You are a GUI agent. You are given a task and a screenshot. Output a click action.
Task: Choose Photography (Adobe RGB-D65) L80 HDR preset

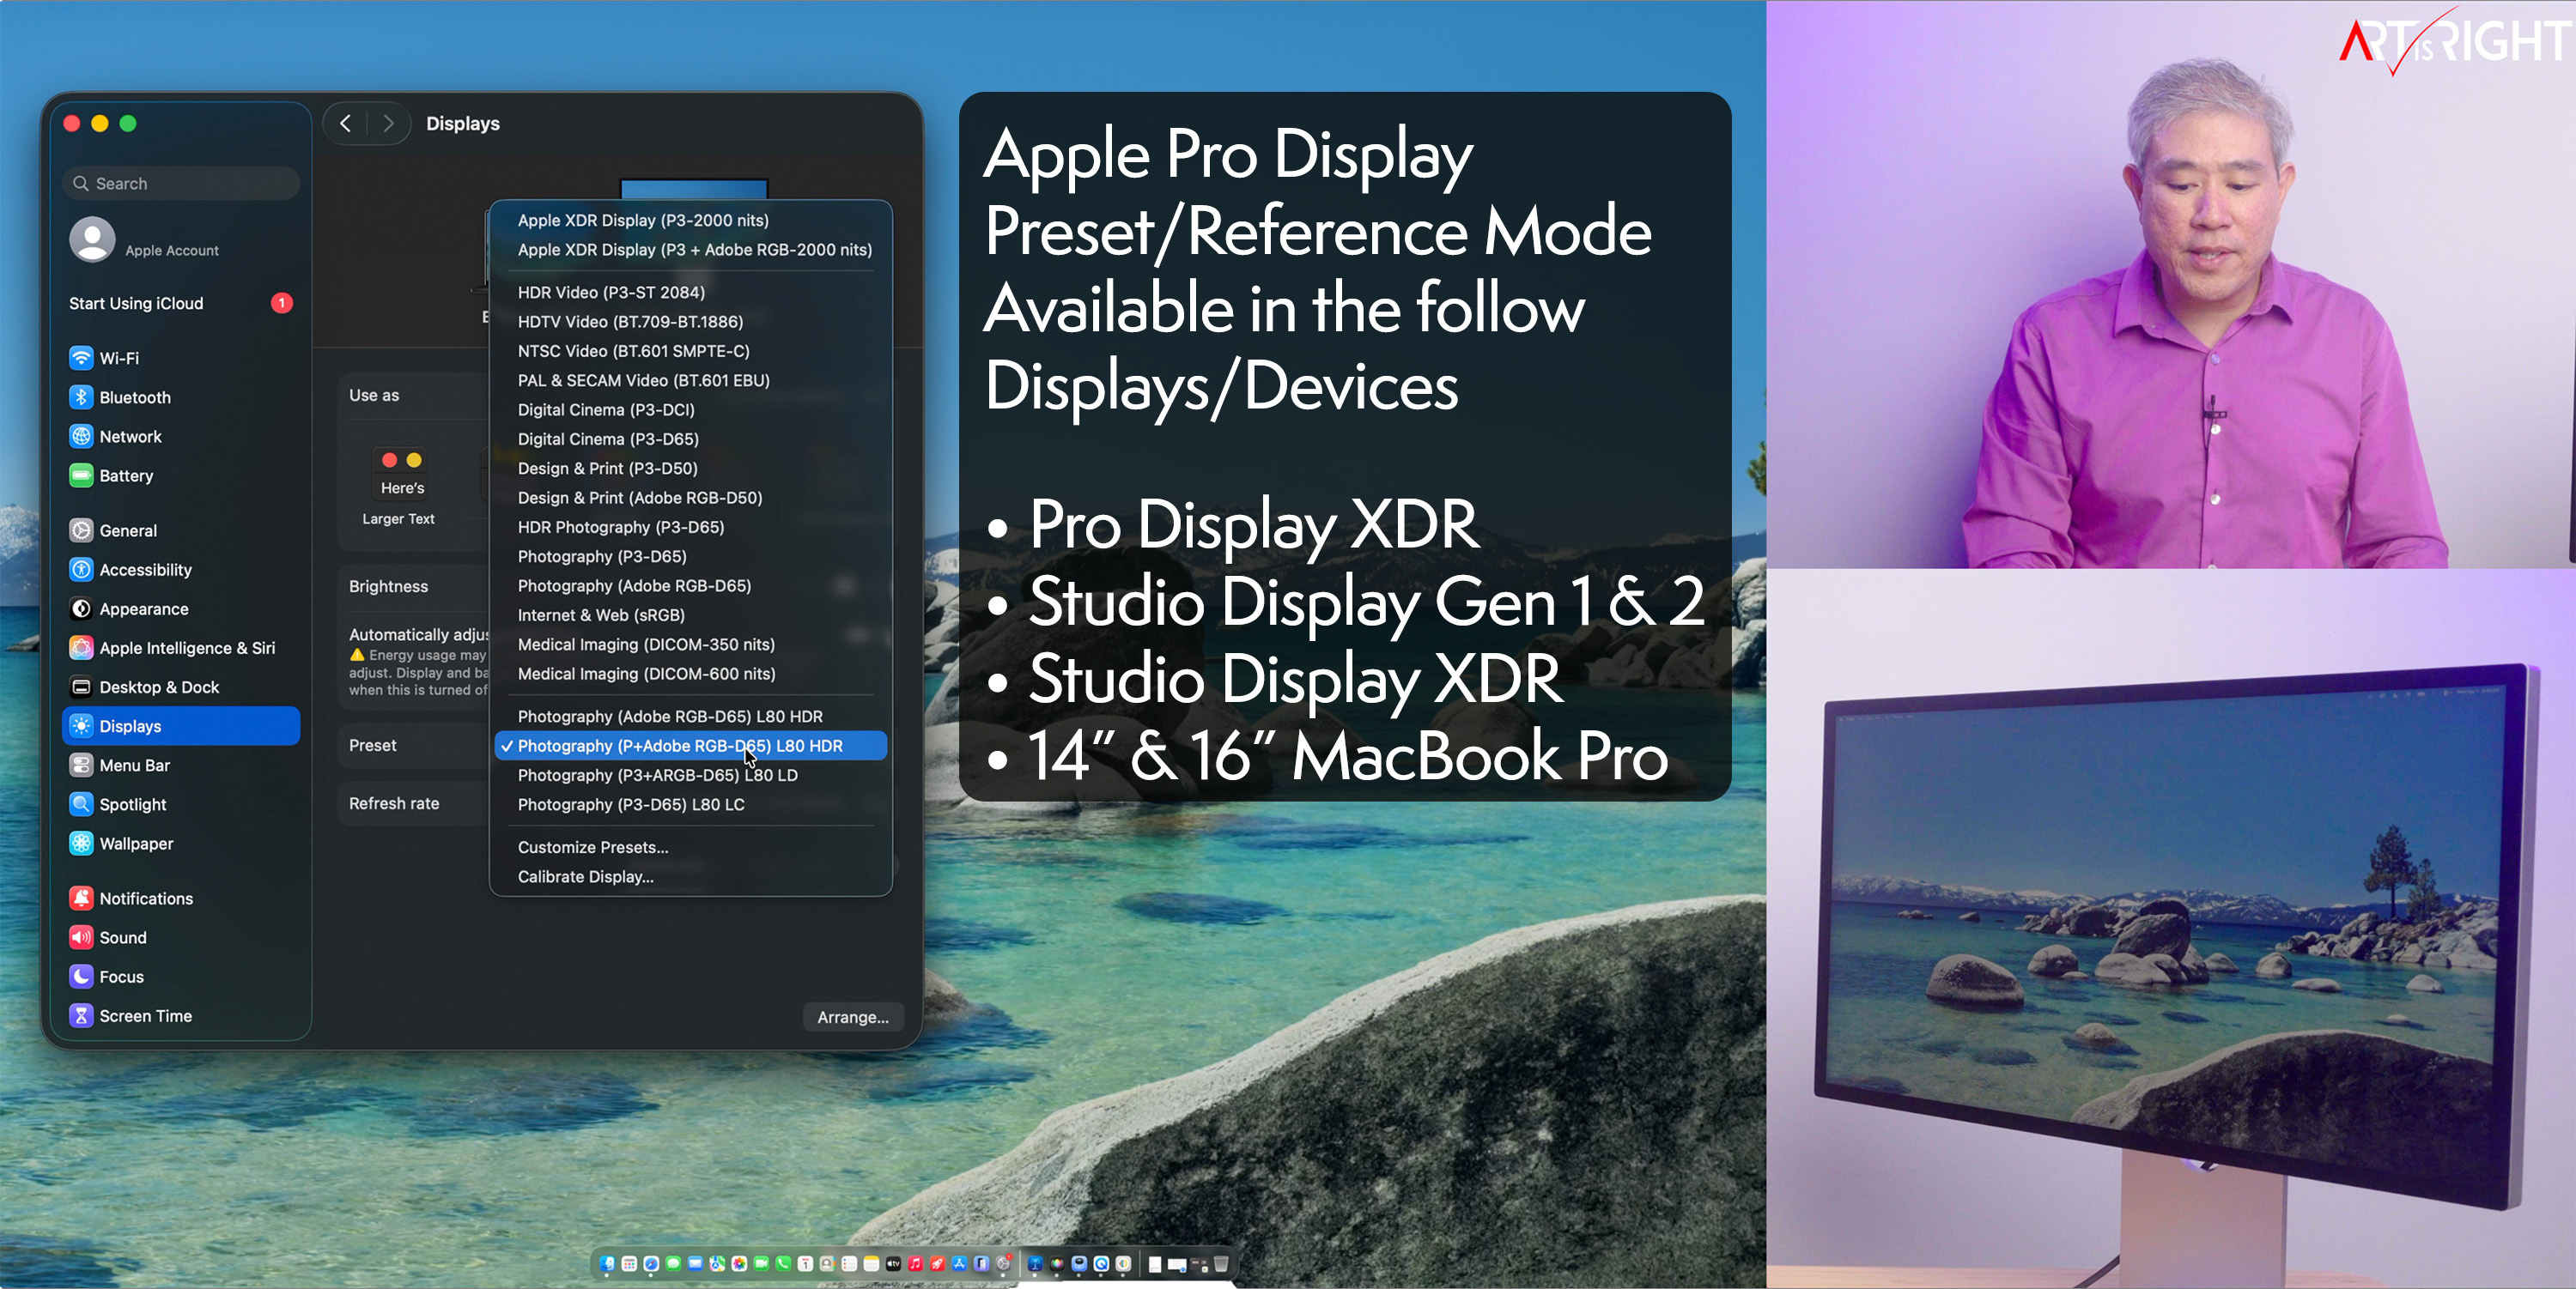pos(690,717)
